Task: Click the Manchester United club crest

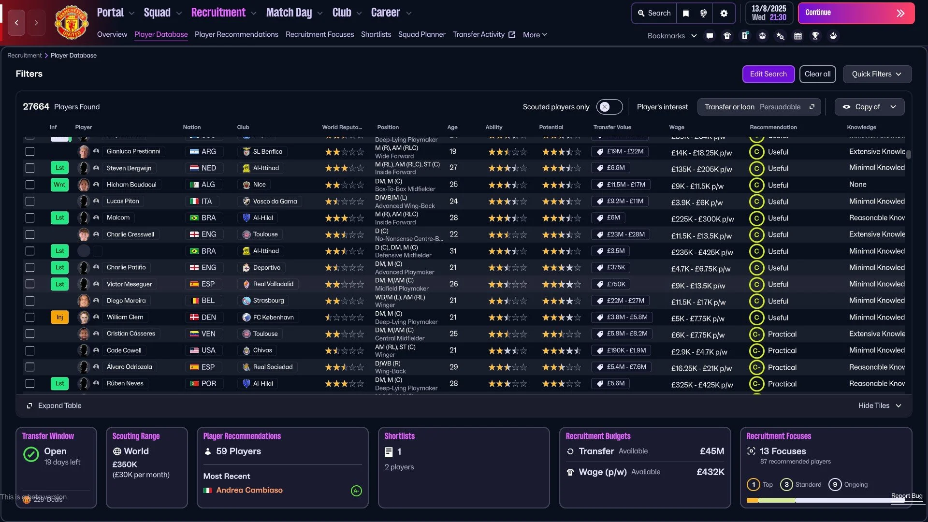Action: (71, 22)
